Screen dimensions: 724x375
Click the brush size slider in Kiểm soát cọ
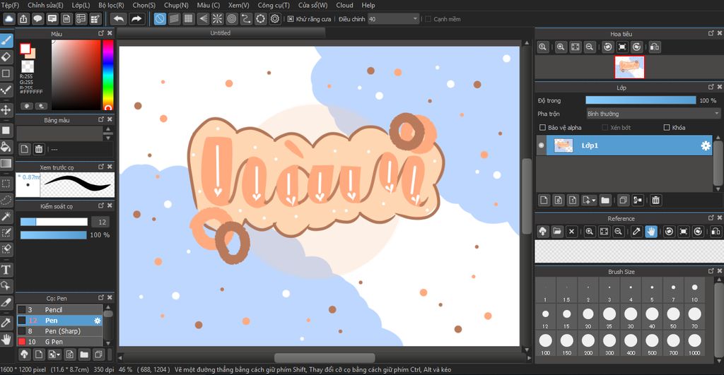(x=54, y=222)
